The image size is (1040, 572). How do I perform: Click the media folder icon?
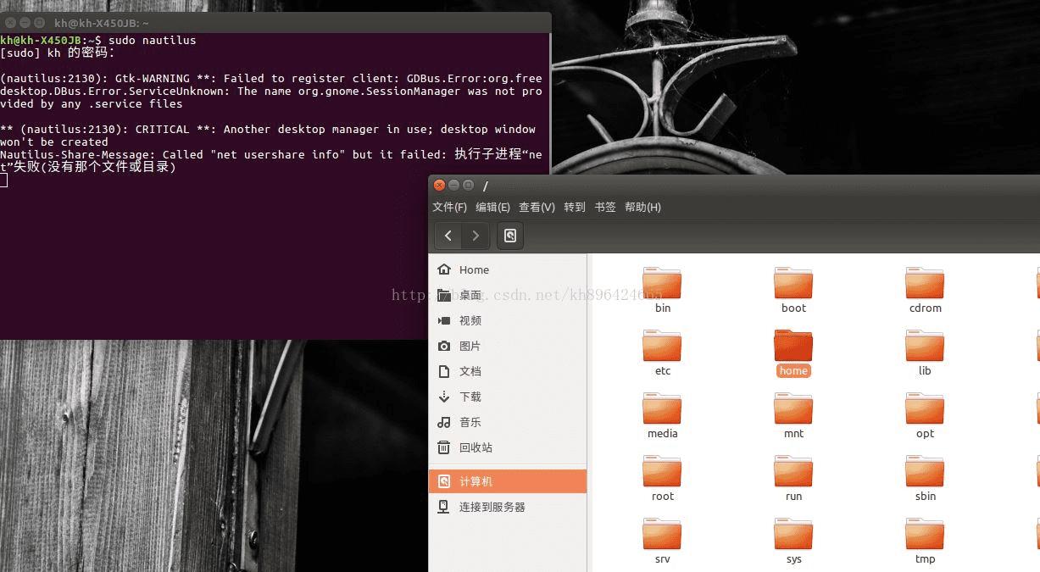tap(662, 408)
